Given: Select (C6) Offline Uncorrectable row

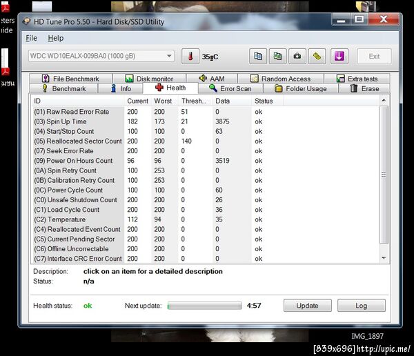Looking at the screenshot, I should (206, 249).
